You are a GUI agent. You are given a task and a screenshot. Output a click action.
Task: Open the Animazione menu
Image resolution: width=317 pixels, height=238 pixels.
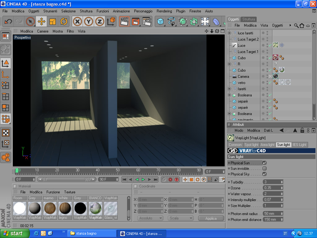coord(121,11)
